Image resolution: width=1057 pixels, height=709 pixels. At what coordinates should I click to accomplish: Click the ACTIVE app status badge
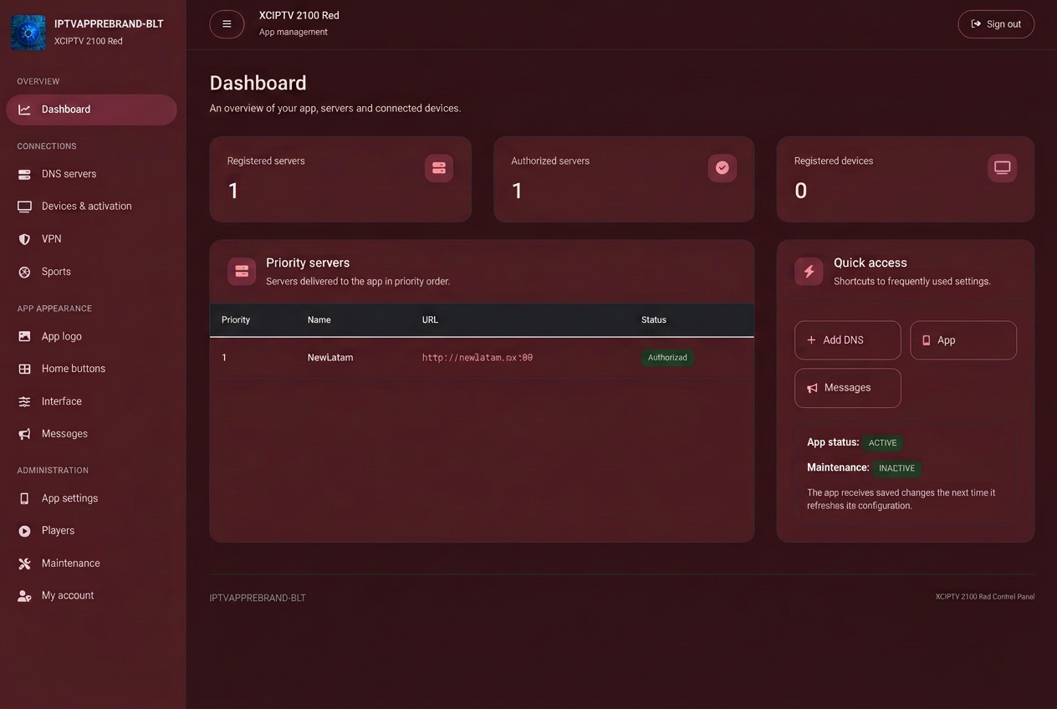[882, 443]
